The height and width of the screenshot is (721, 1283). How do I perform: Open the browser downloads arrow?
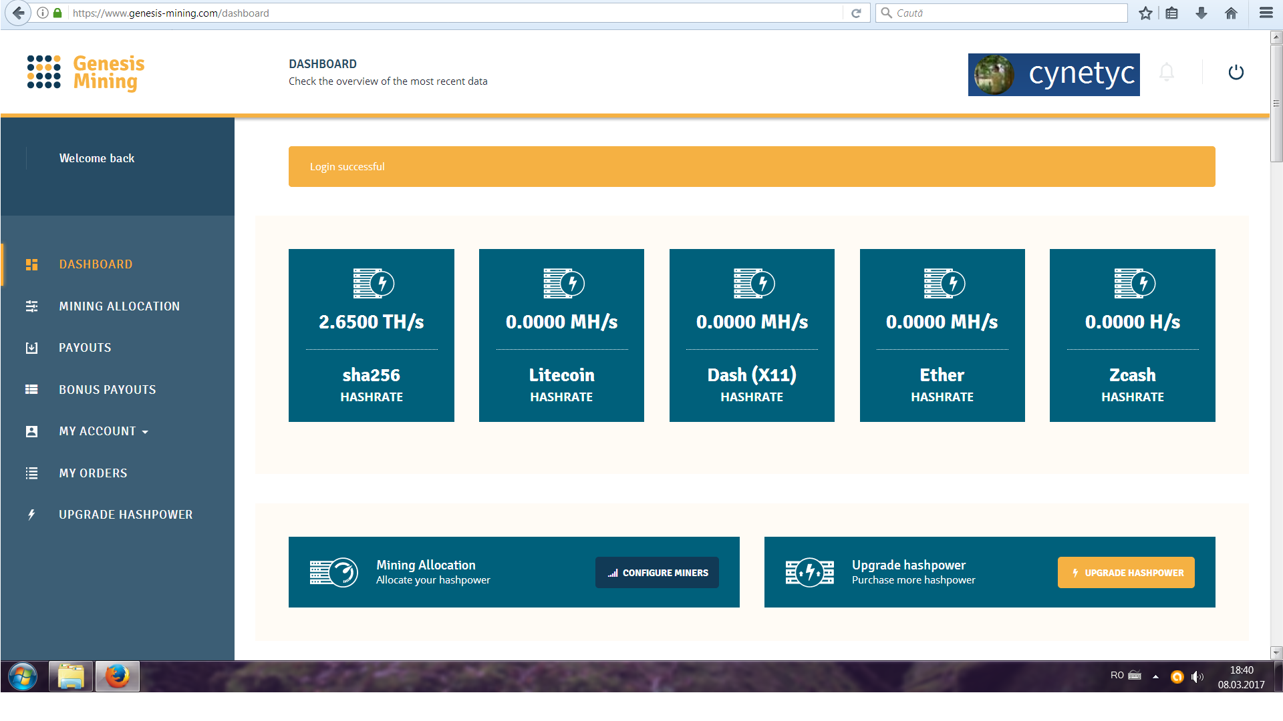(x=1201, y=13)
